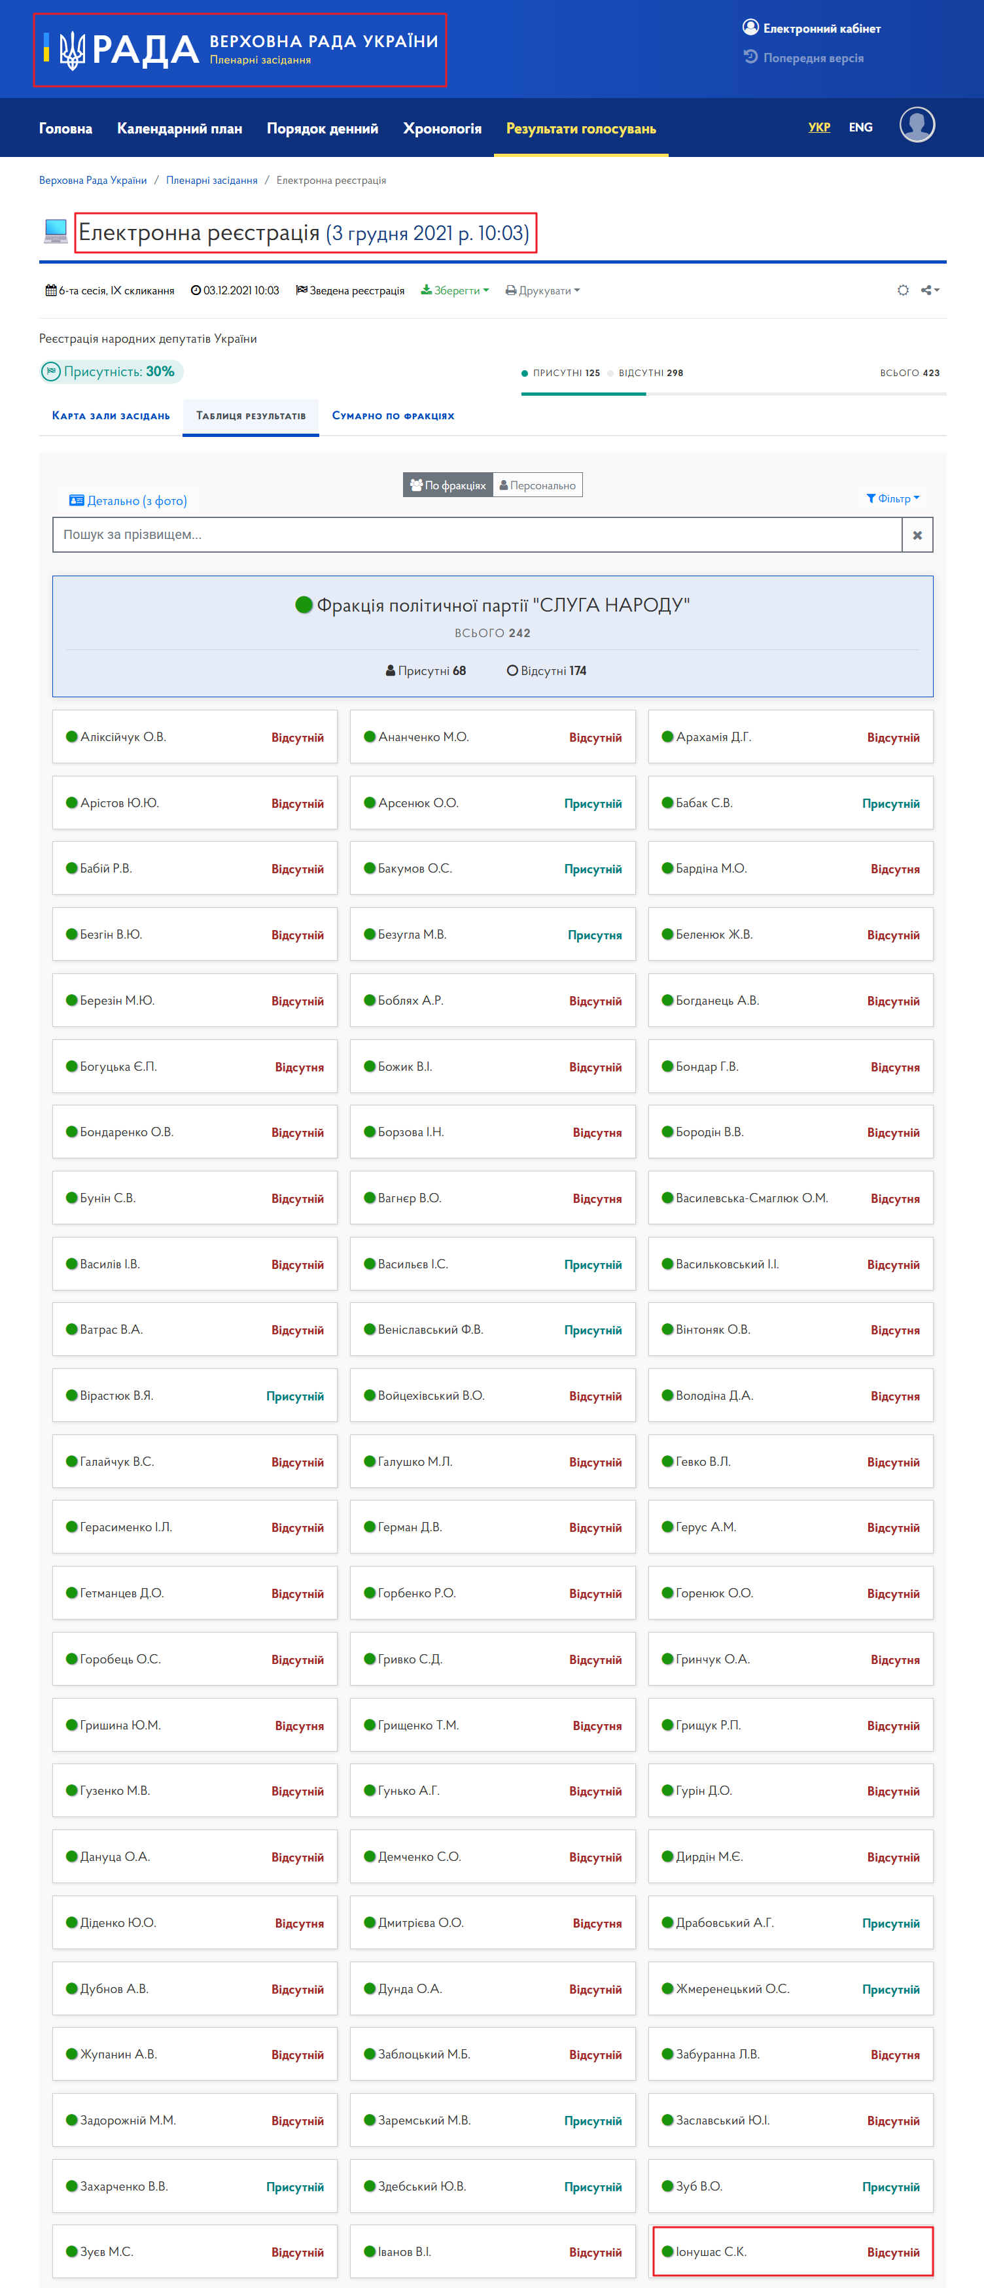Click the РАДА trident logo
The height and width of the screenshot is (2288, 984).
point(72,50)
